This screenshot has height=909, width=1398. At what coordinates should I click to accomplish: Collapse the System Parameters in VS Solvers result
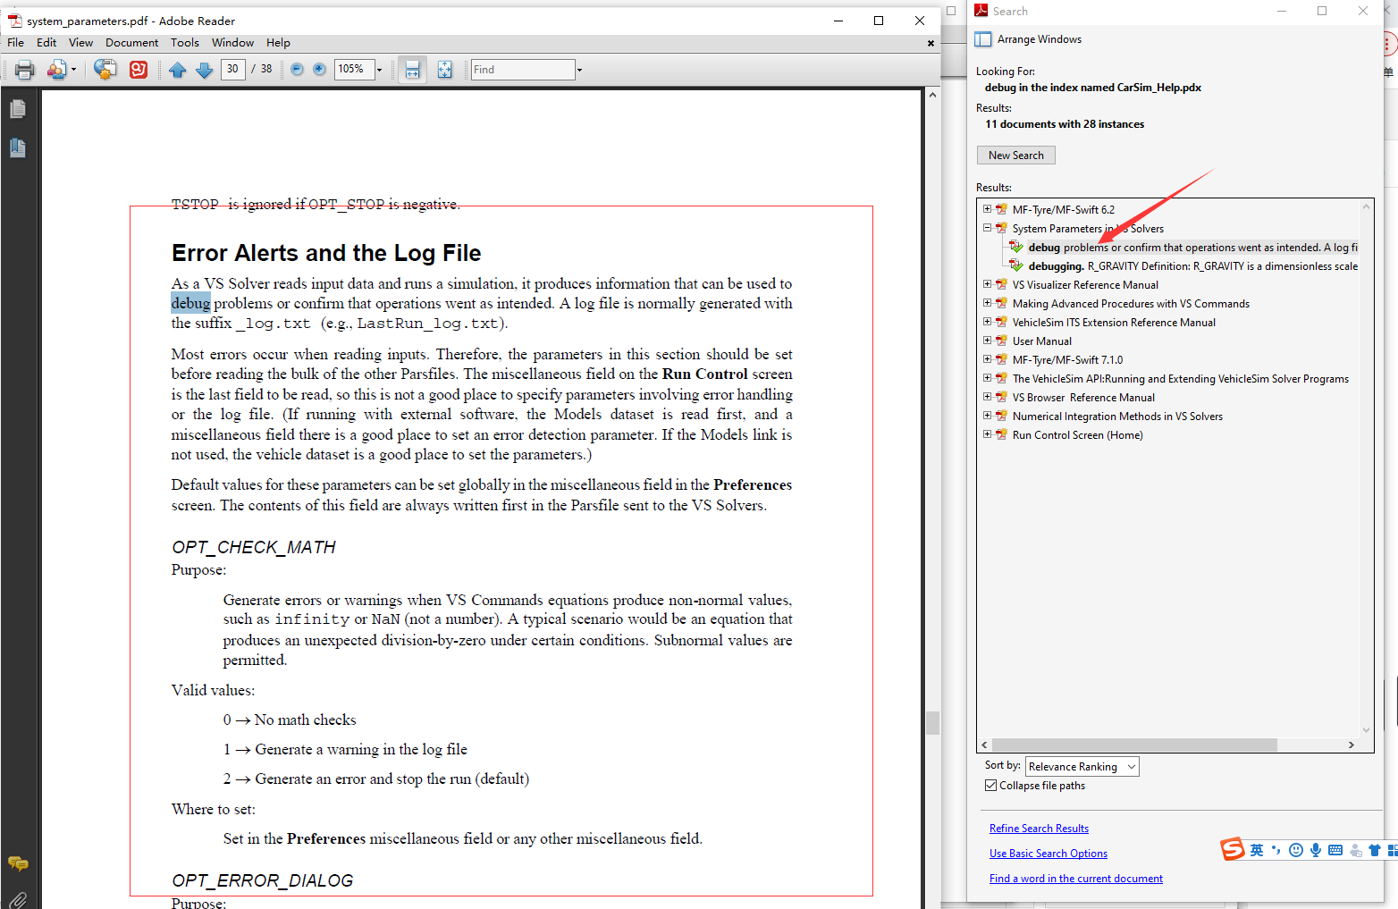click(x=987, y=228)
